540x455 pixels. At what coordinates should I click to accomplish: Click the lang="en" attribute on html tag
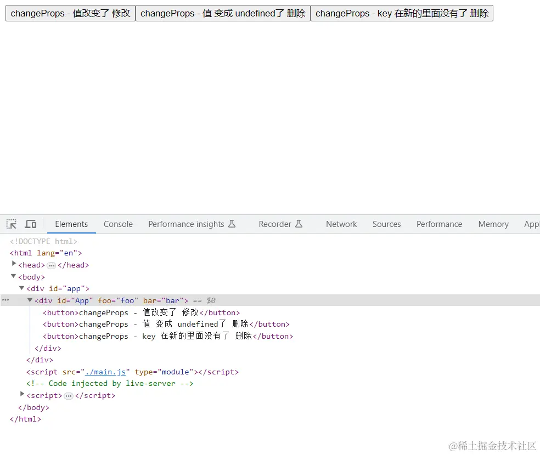coord(57,253)
